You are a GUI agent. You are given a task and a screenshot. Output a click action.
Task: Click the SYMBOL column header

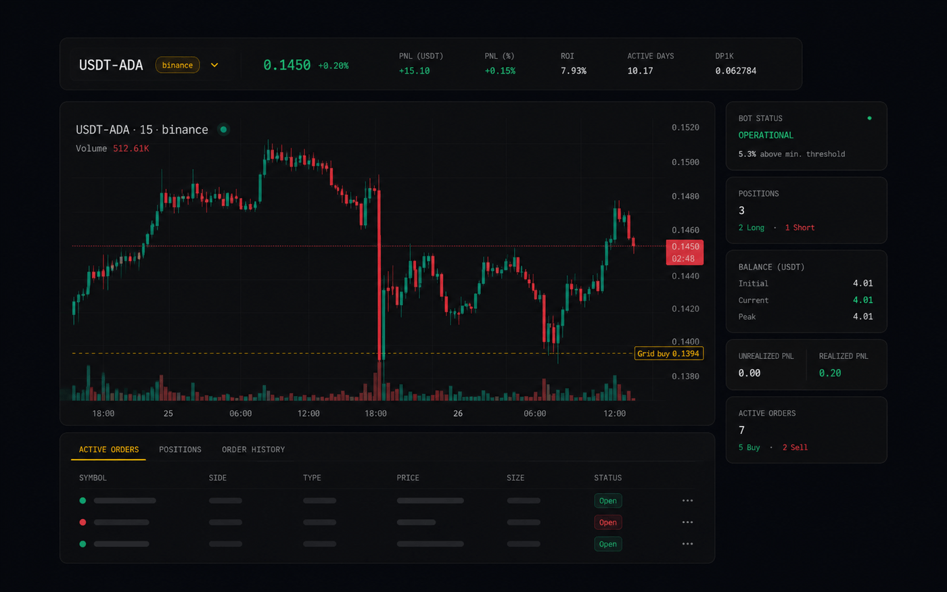coord(93,478)
